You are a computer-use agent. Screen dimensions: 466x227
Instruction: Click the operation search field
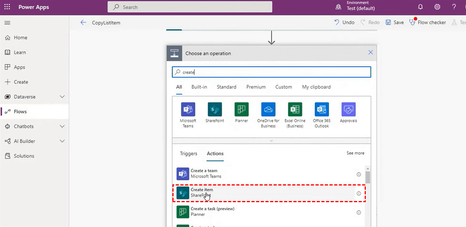[x=272, y=72]
